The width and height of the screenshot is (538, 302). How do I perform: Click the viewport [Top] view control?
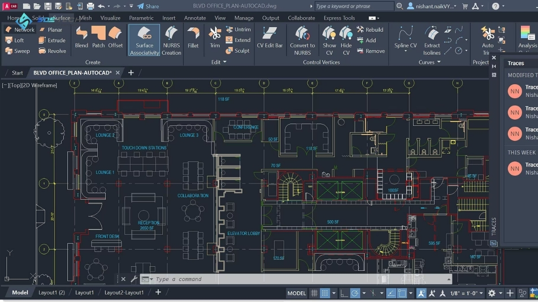pos(15,85)
